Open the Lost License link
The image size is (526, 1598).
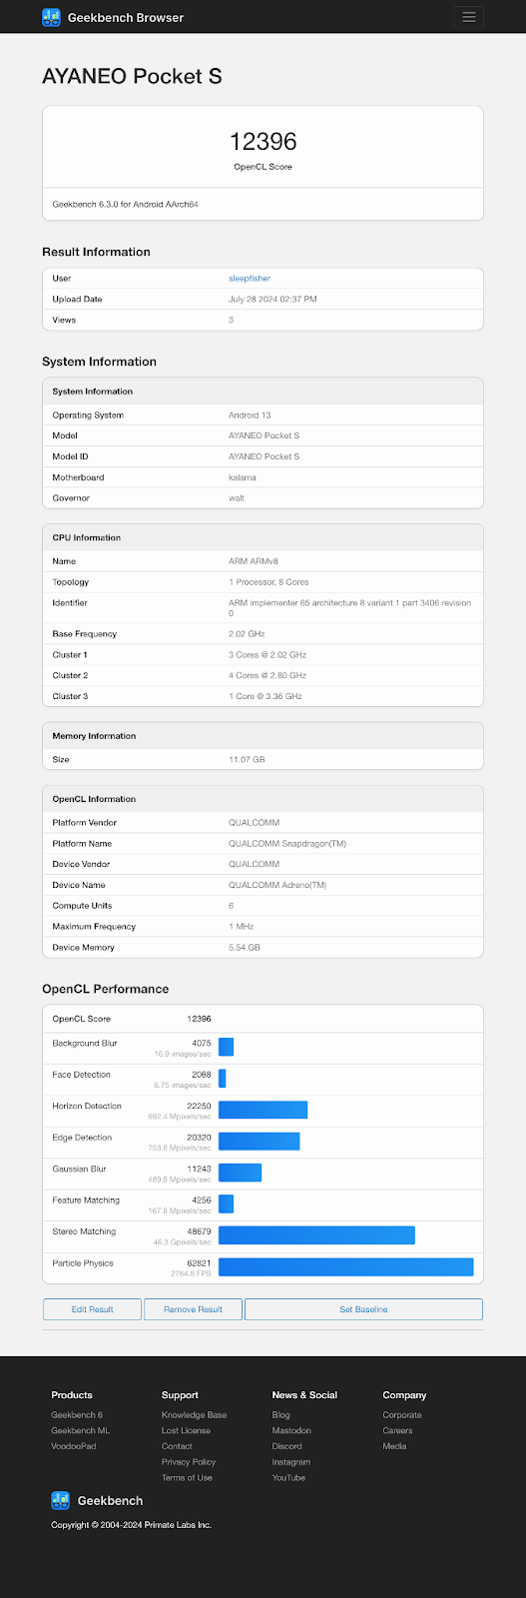[x=186, y=1430]
